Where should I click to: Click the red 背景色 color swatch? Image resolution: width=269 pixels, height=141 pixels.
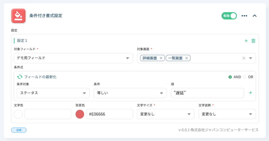pyautogui.click(x=80, y=114)
